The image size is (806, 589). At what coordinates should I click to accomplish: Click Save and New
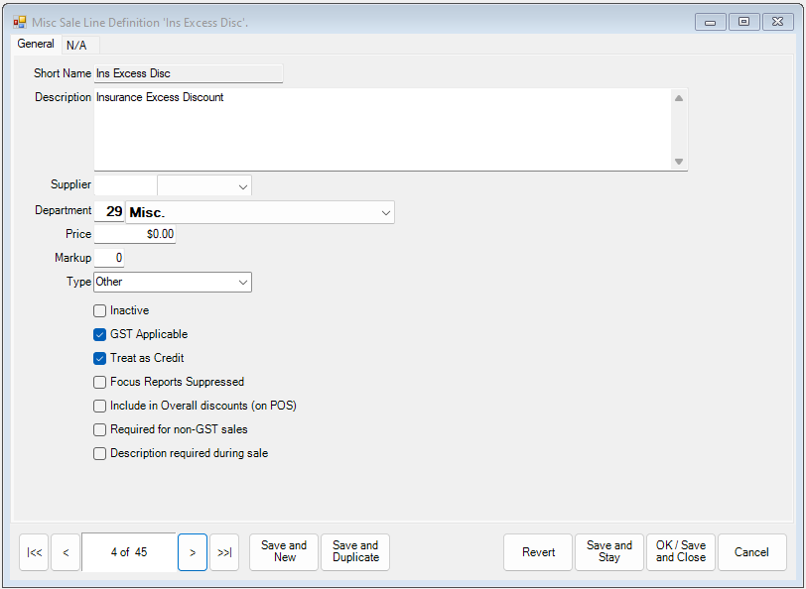click(x=283, y=552)
